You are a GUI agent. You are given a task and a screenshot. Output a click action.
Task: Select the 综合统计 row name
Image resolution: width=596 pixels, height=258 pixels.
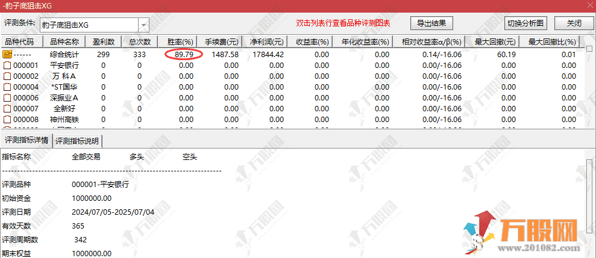click(64, 55)
